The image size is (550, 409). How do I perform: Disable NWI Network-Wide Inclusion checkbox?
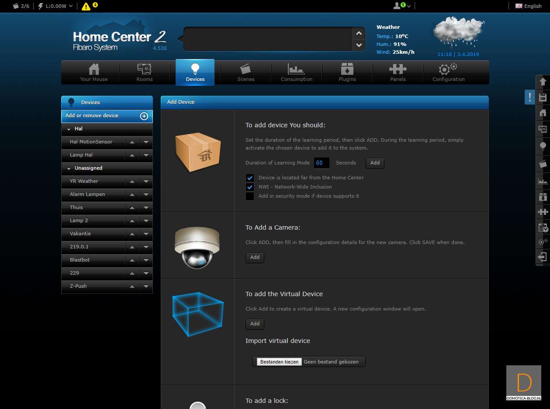(x=250, y=187)
